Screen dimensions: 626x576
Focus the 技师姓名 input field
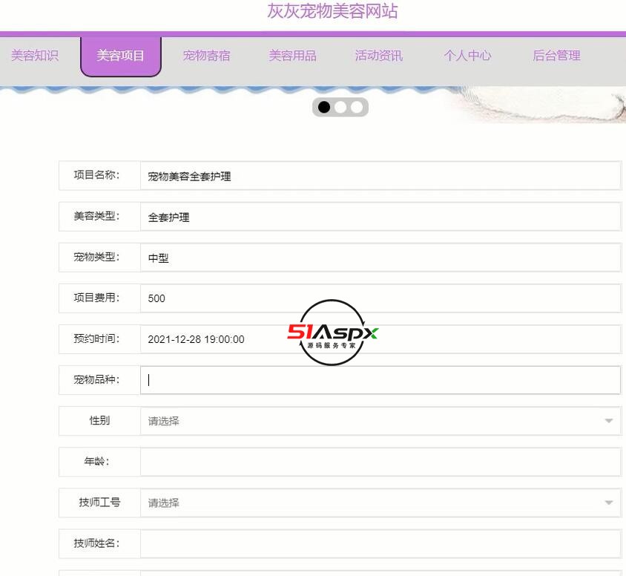[x=380, y=543]
